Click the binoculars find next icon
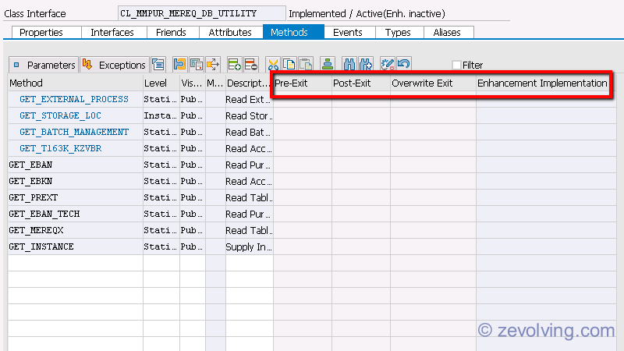The width and height of the screenshot is (624, 351). tap(365, 65)
